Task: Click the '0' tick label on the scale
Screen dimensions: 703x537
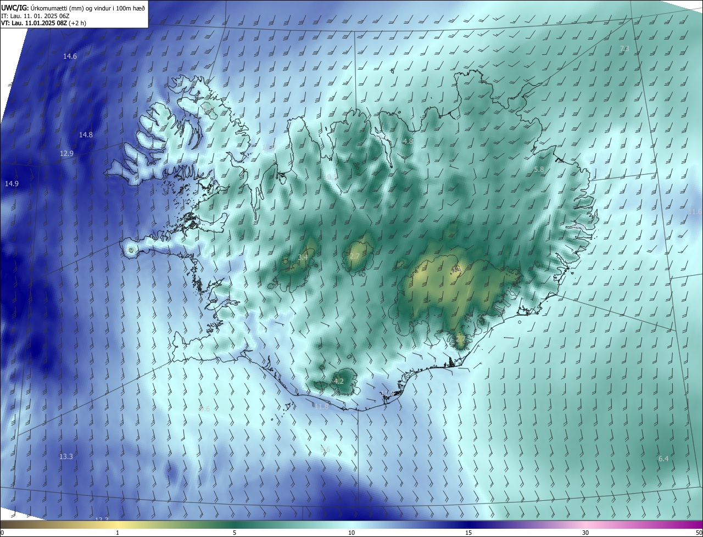Action: click(2, 533)
